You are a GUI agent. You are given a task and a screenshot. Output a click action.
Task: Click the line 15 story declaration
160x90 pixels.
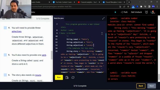point(85,51)
